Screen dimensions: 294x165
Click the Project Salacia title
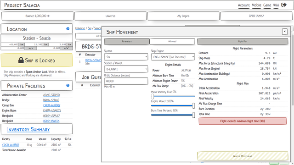pos(22,5)
